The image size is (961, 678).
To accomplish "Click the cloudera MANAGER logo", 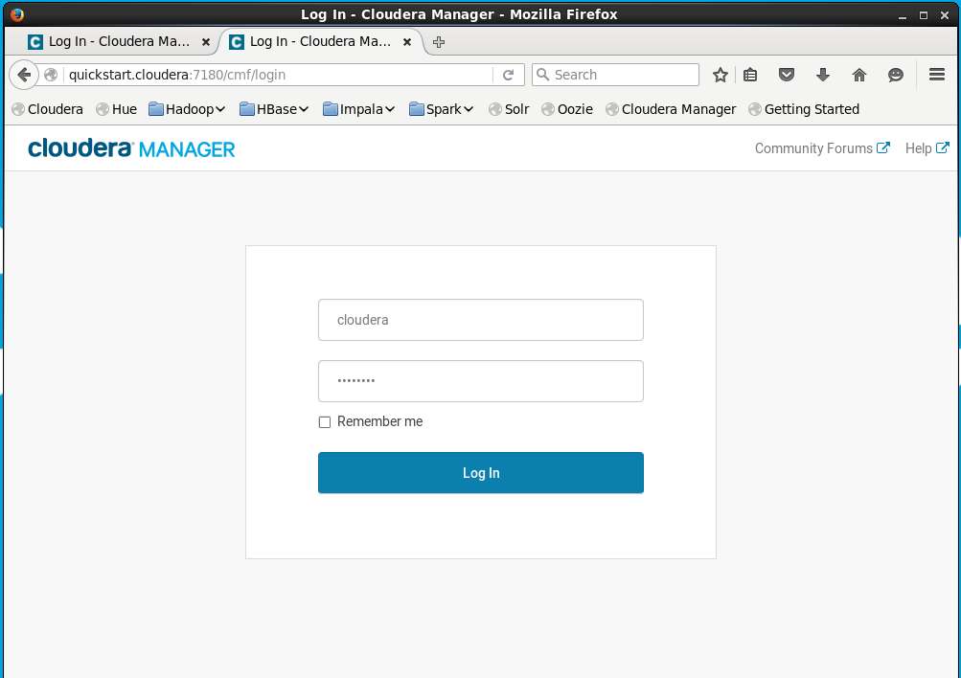I will tap(130, 148).
